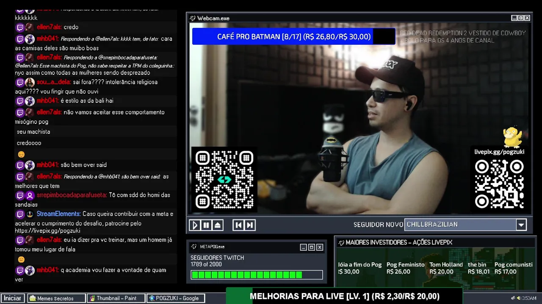Click the QR code with green arrows logo
The width and height of the screenshot is (542, 304).
click(x=224, y=180)
